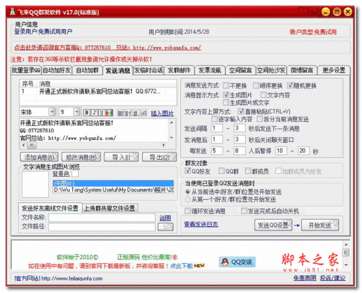Click the blue arrow beside 发送QQ设置
Screen dimensions: 362x293
297,225
